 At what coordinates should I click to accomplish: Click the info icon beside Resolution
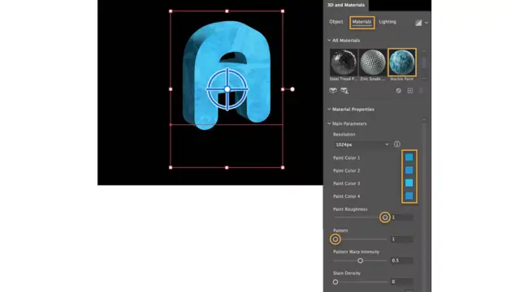397,144
